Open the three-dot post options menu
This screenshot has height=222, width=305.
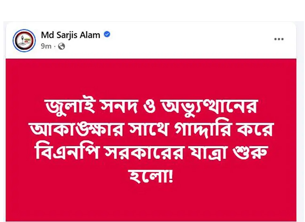[279, 39]
